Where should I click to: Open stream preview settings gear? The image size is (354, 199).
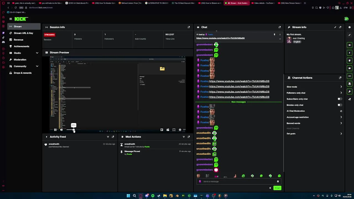180,130
